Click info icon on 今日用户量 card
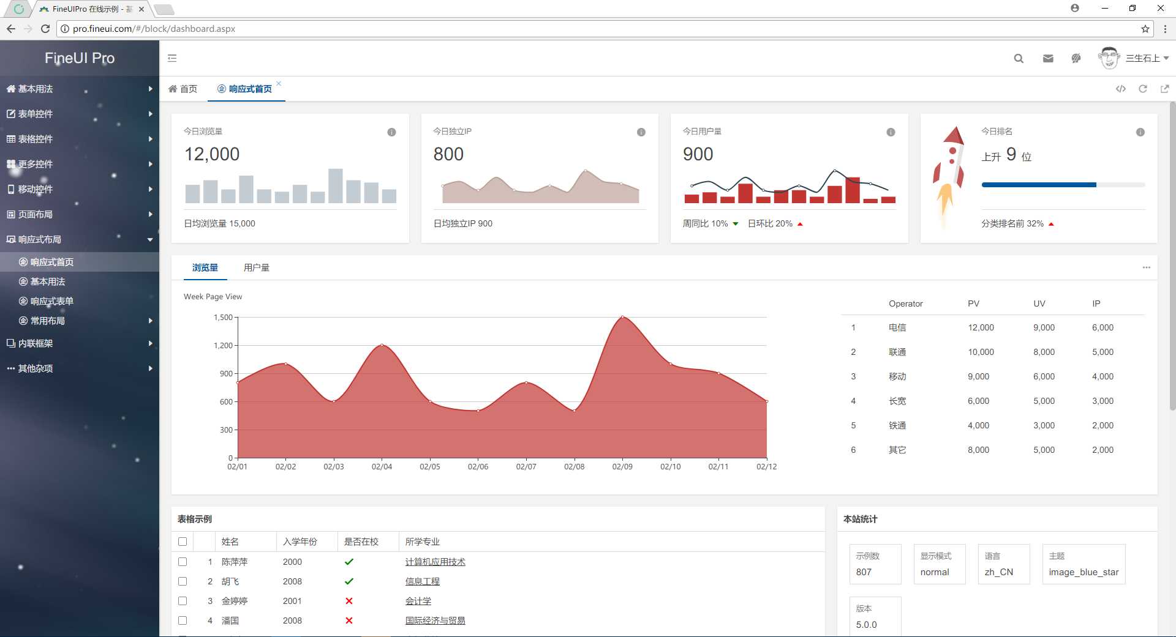1176x637 pixels. (891, 132)
